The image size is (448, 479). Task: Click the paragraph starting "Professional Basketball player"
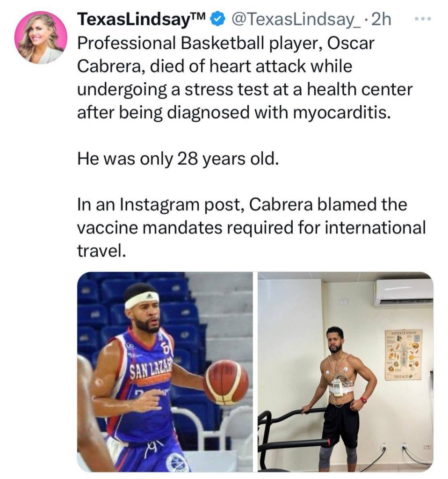(244, 78)
